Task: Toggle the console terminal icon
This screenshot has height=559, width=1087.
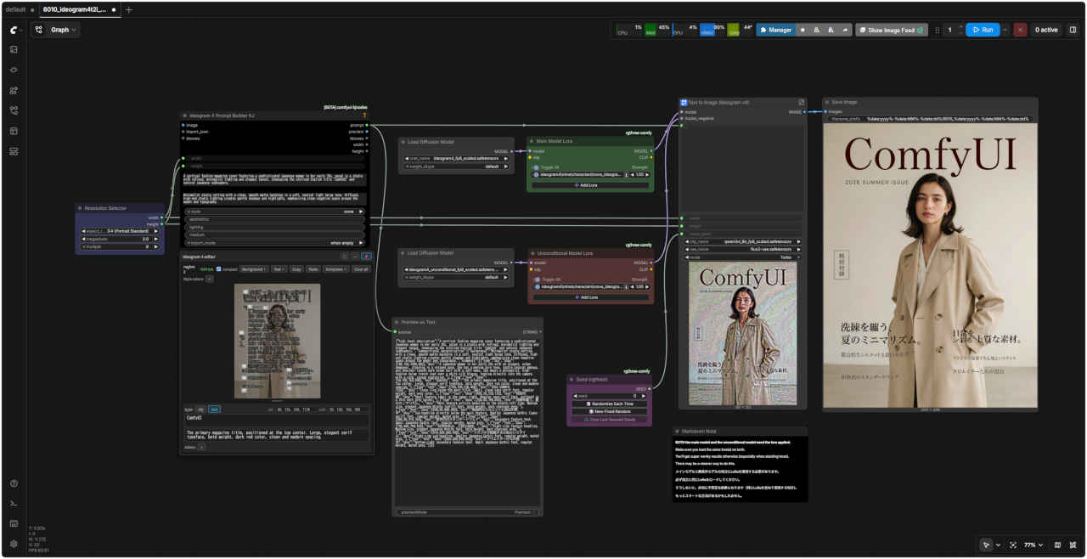Action: point(14,504)
